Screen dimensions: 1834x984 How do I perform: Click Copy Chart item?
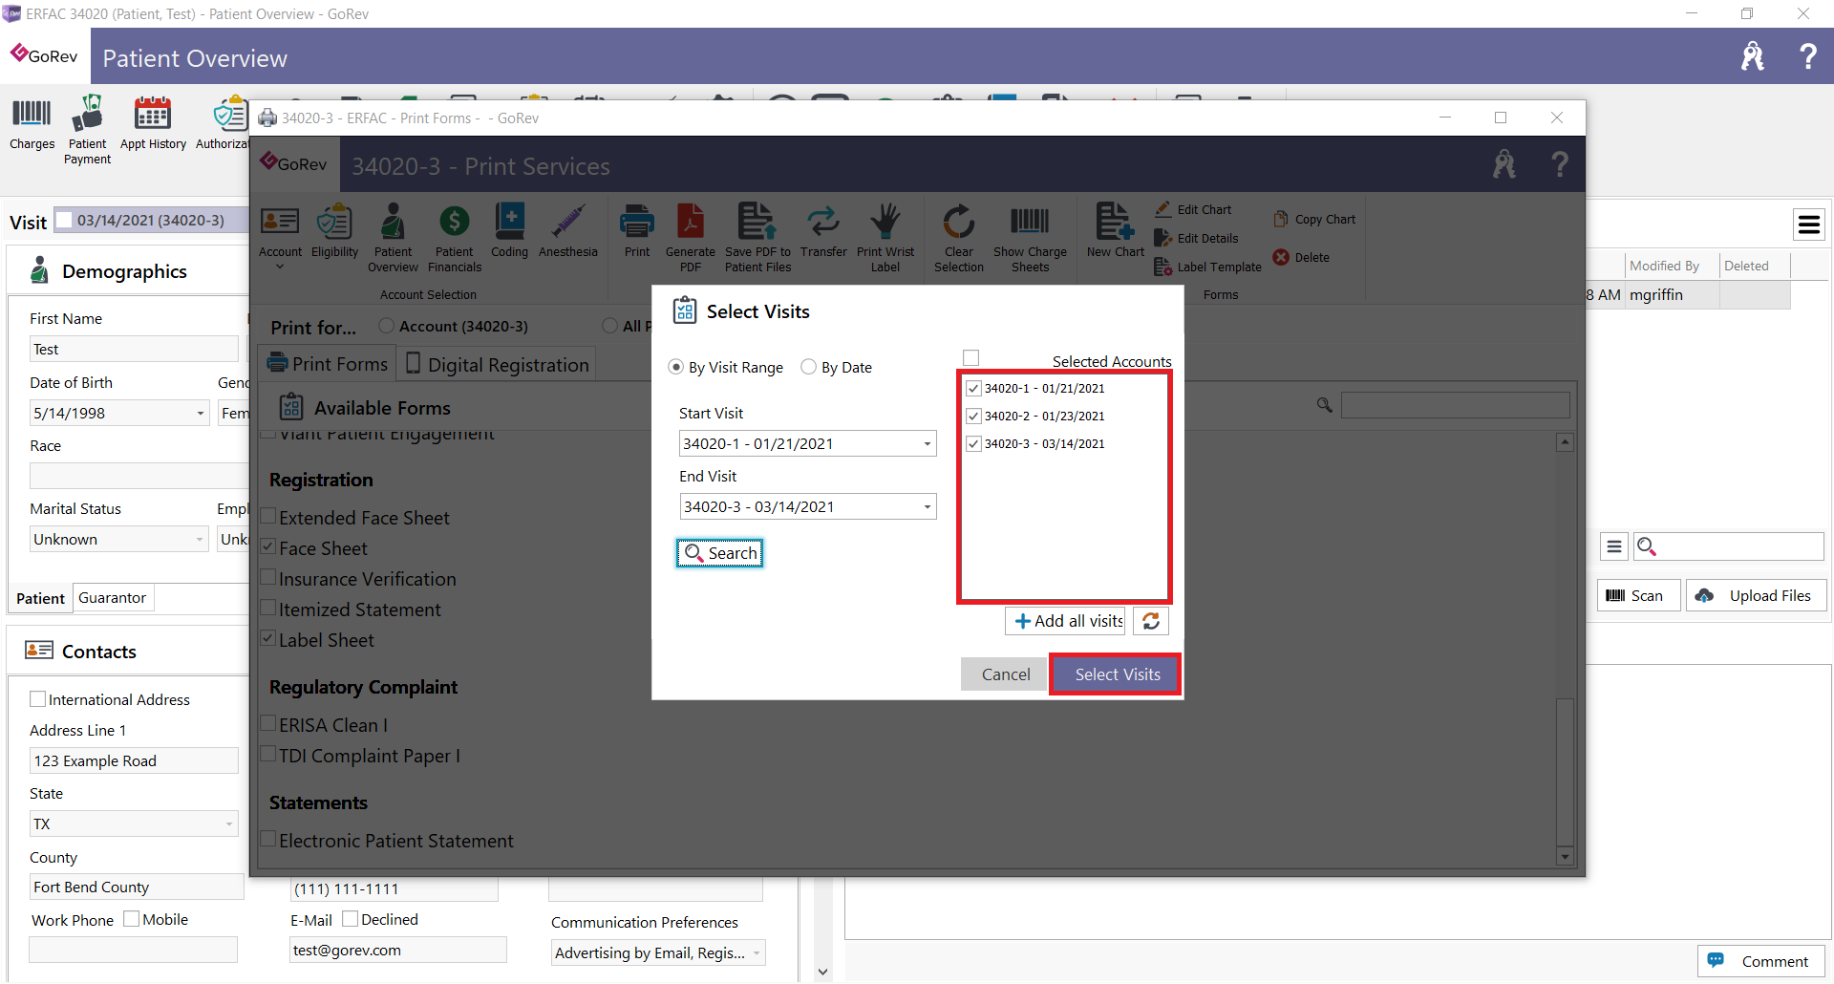pos(1314,219)
